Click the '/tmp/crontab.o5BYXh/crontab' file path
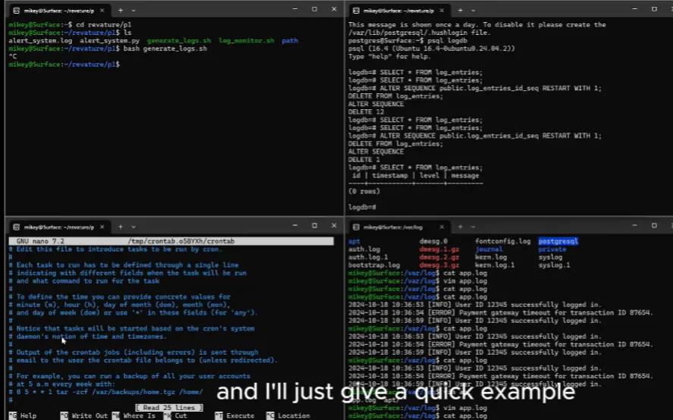The height and width of the screenshot is (420, 673). pyautogui.click(x=180, y=241)
